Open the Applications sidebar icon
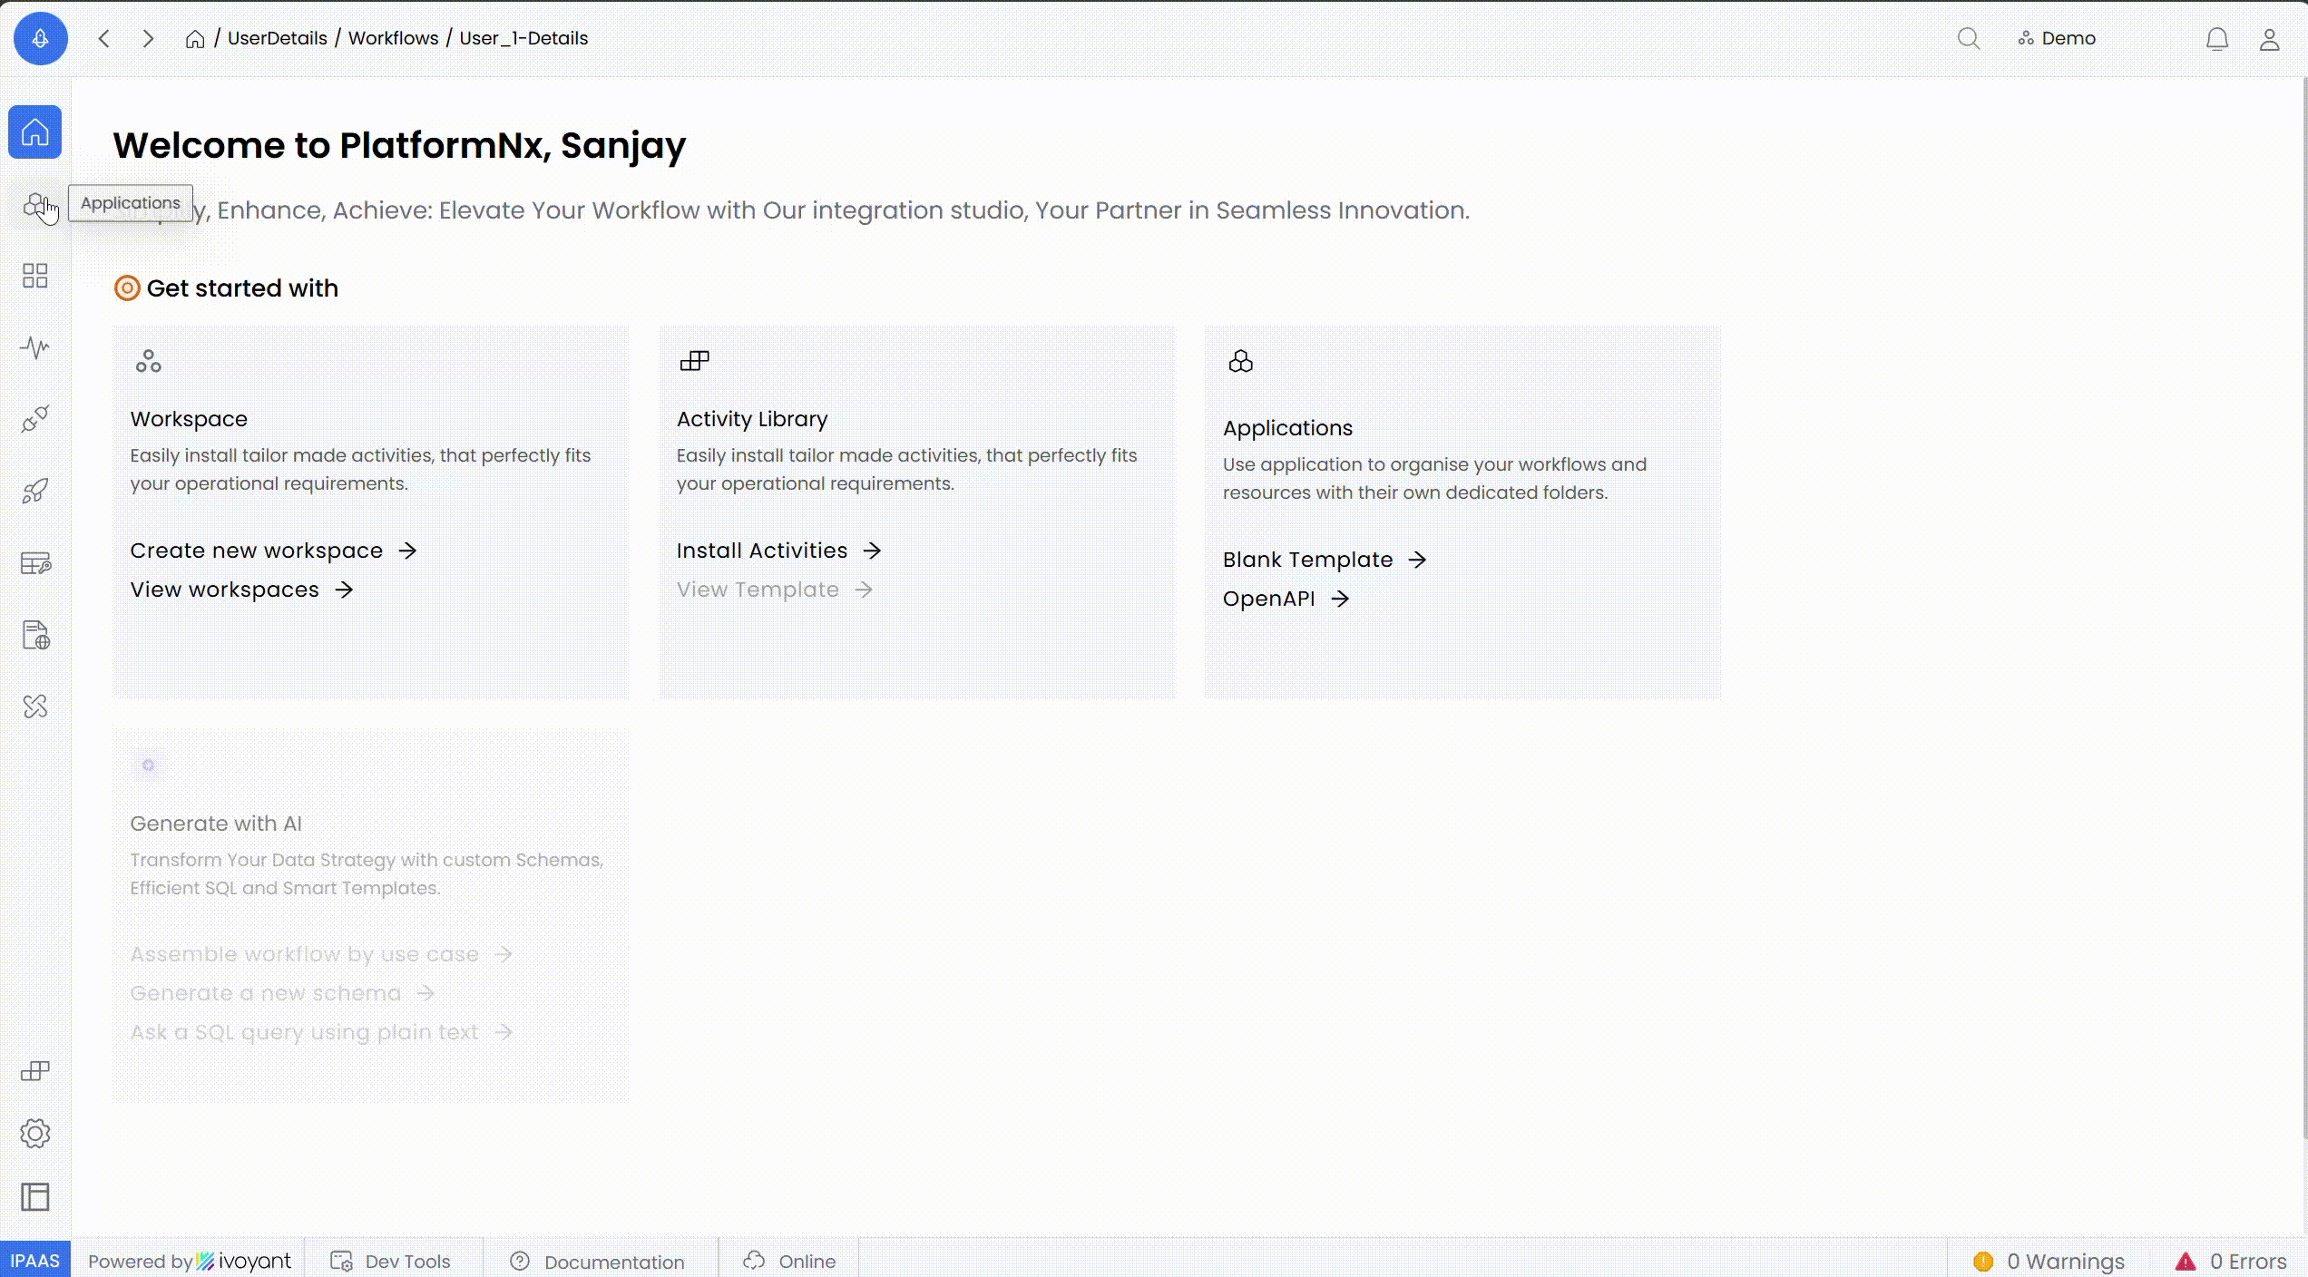The image size is (2308, 1277). pos(34,205)
